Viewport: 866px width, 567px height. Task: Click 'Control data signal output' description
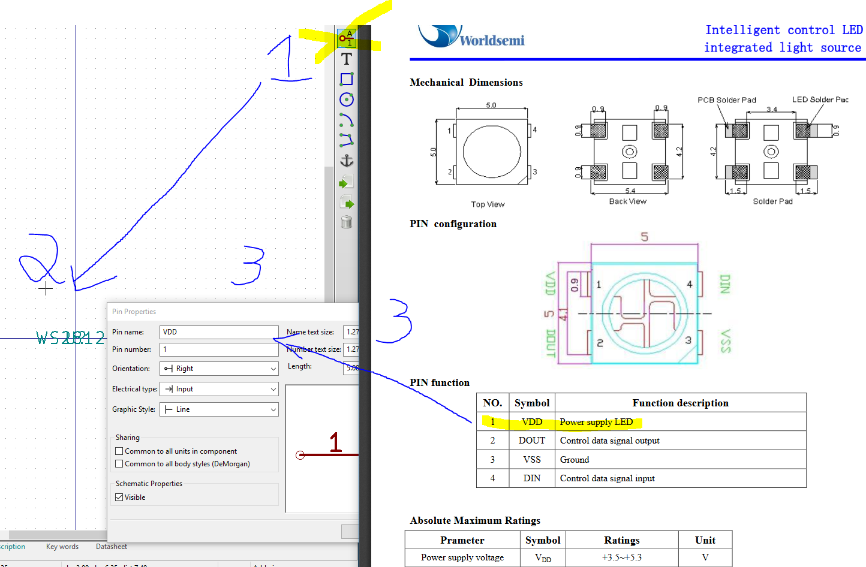(x=609, y=441)
